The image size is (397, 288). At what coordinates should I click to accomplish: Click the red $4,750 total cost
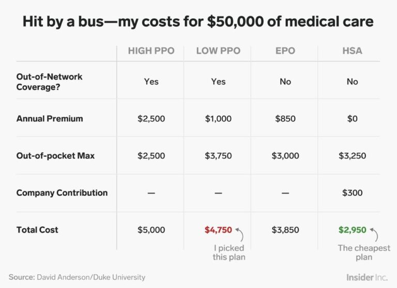[x=218, y=230]
